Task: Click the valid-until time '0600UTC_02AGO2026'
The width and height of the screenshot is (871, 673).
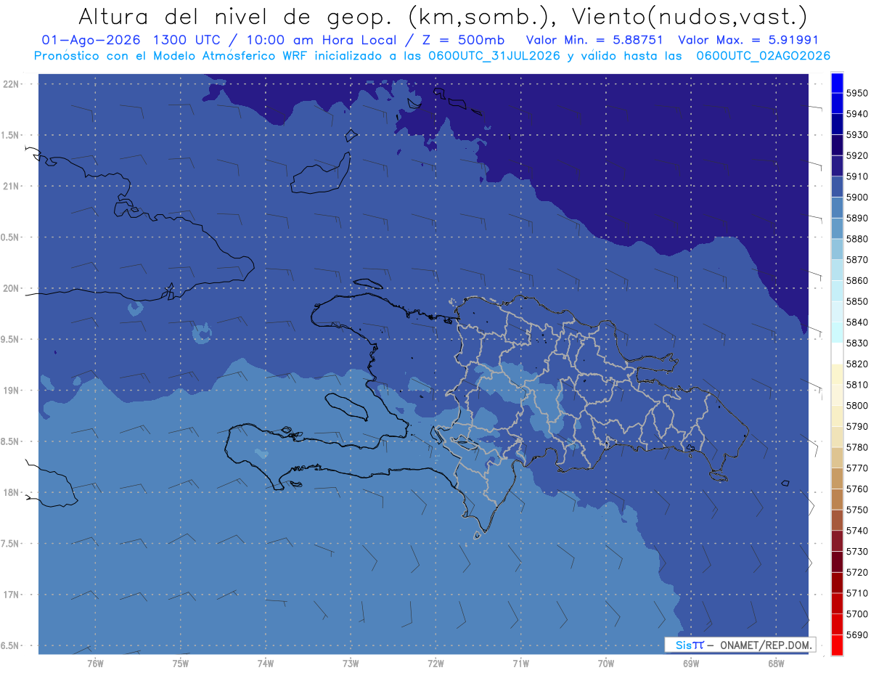Action: pos(764,55)
